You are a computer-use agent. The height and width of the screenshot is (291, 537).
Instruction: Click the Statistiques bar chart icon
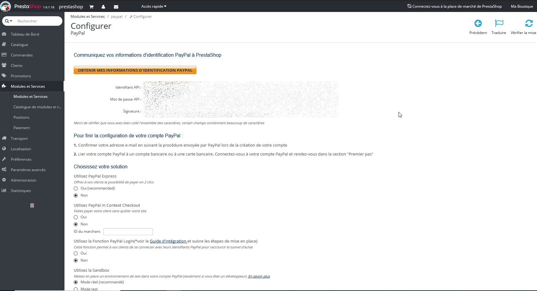4,190
